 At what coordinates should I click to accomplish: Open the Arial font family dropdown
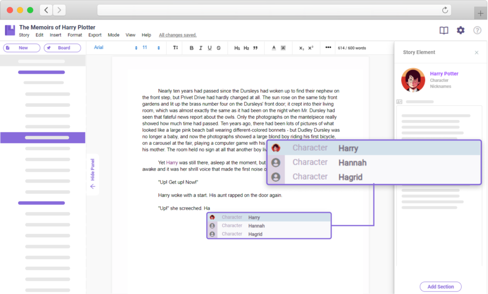tap(115, 48)
